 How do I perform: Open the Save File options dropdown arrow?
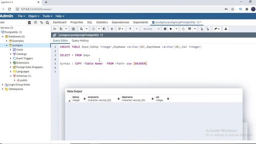[x=66, y=29]
